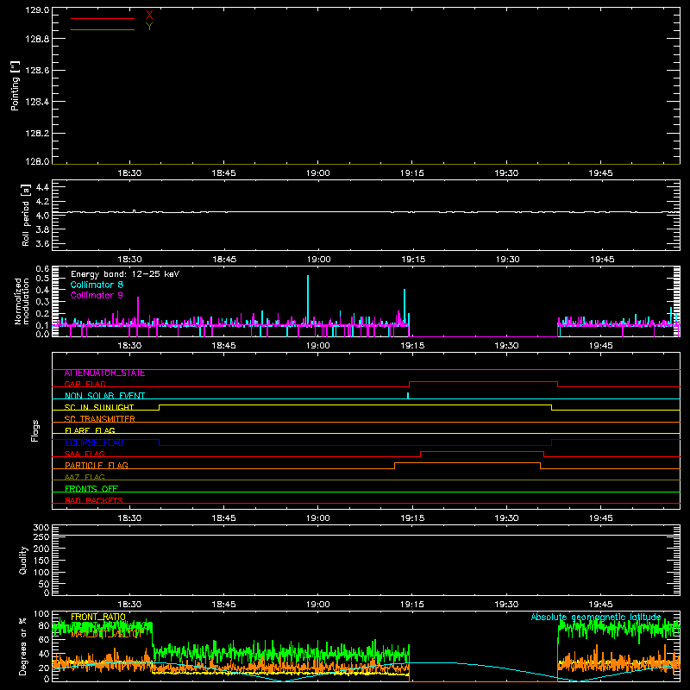
Task: Click the 128.6 tick label on Pointing axis
Action: (x=37, y=70)
